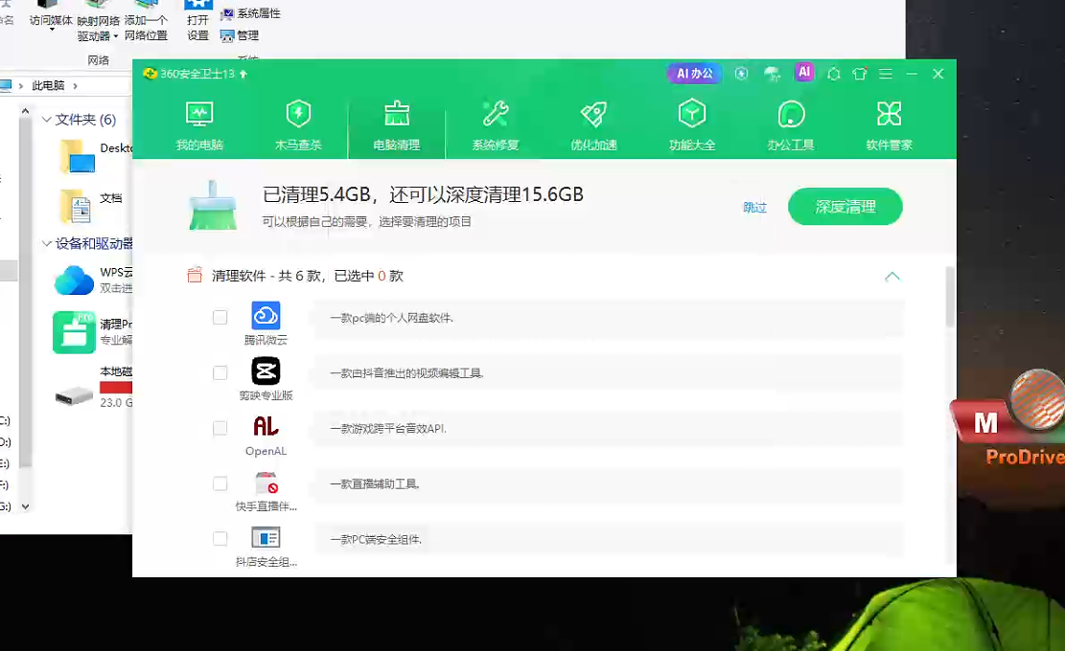Open the 办公工具 tab
Image resolution: width=1065 pixels, height=651 pixels.
pyautogui.click(x=791, y=125)
